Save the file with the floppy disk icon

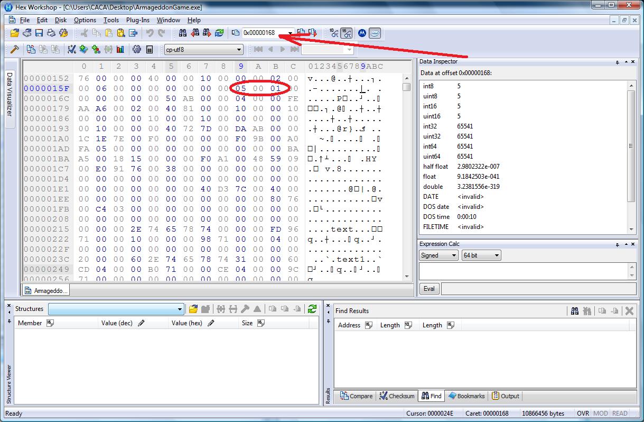tap(39, 33)
